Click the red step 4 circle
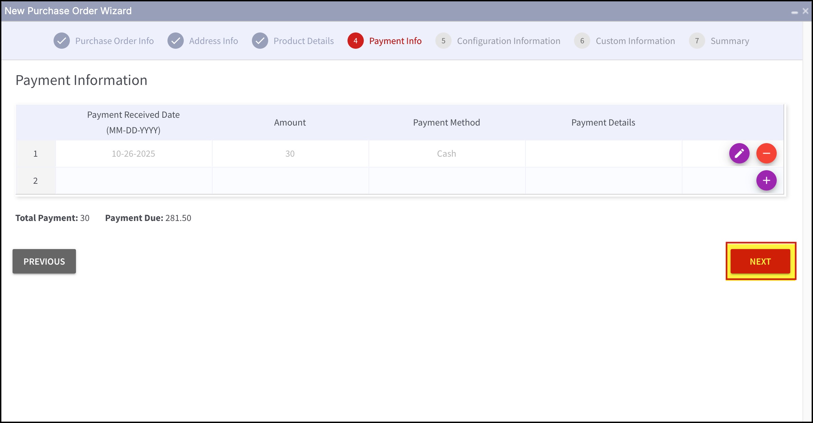The height and width of the screenshot is (423, 813). pos(355,41)
